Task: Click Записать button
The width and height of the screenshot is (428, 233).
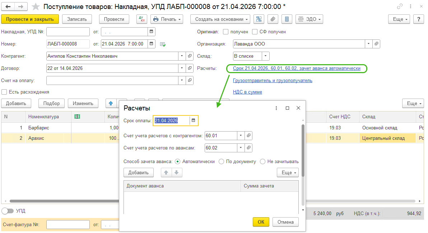Action: coord(77,19)
